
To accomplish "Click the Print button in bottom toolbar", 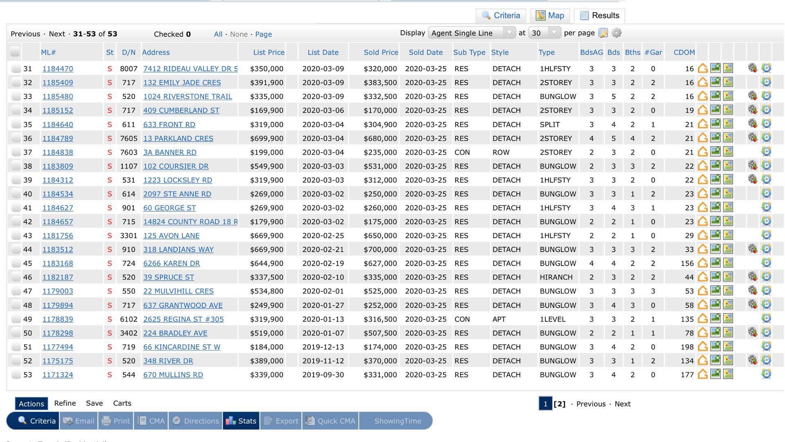I will click(116, 421).
